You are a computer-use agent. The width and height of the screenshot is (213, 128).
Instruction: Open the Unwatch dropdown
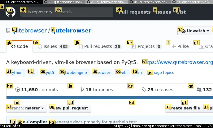[x=195, y=31]
